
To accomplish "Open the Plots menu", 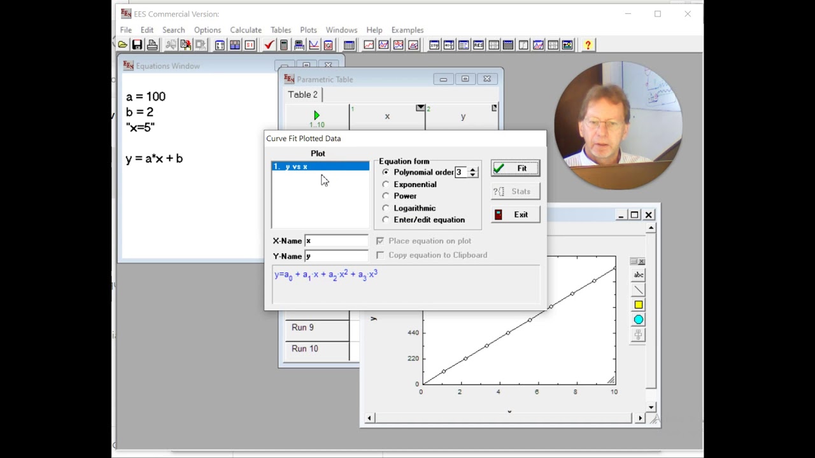I will click(308, 30).
